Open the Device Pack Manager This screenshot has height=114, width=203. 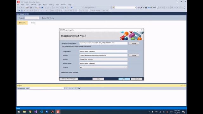click(x=69, y=79)
